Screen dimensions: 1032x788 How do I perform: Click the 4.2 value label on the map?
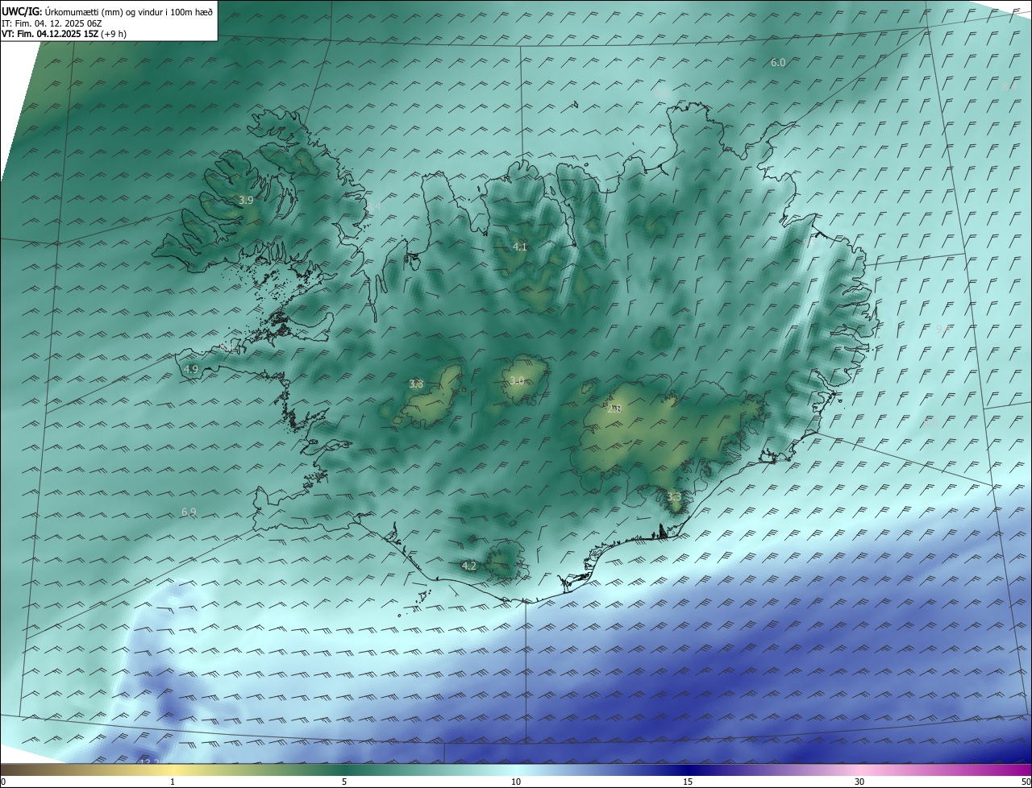pyautogui.click(x=469, y=566)
